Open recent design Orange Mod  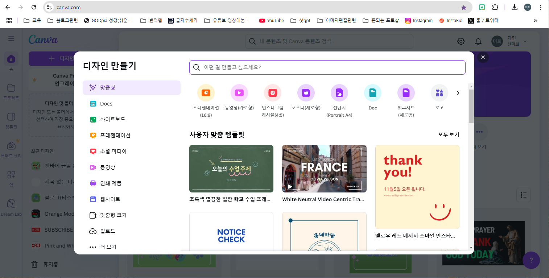click(x=52, y=214)
